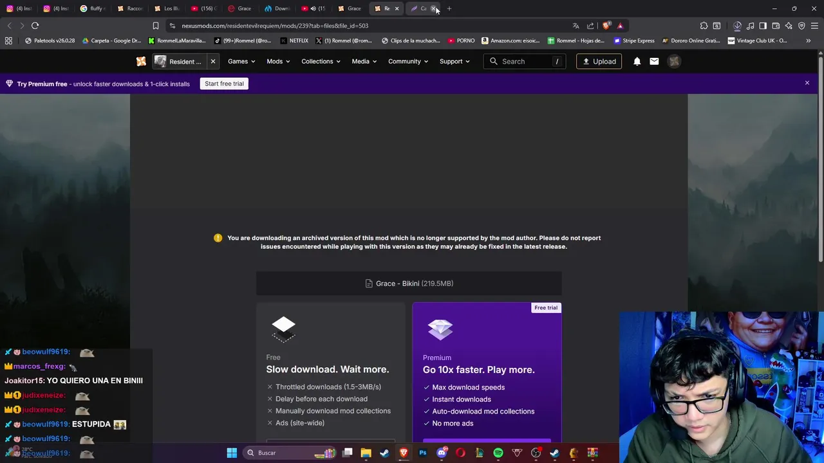Open a new browser tab with plus
824x463 pixels.
449,8
